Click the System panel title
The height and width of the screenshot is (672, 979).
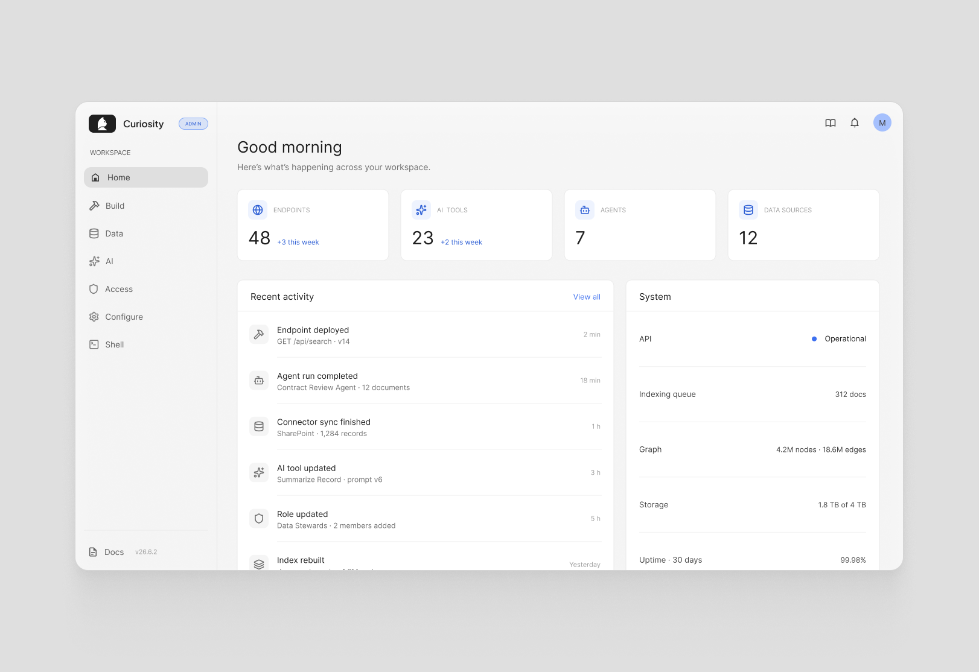click(x=655, y=297)
